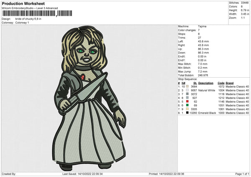Select the light gray swatch for code 1212

187,98
